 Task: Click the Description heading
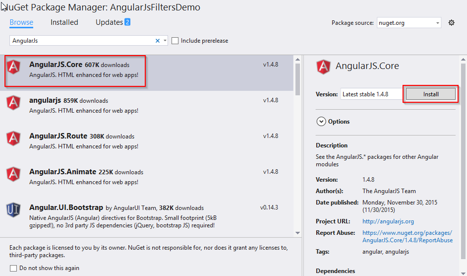[x=332, y=145]
